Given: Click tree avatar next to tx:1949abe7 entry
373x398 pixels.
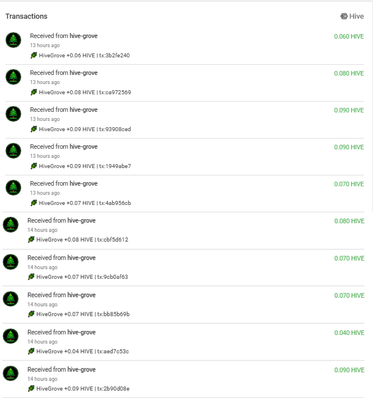Looking at the screenshot, I should tap(14, 151).
